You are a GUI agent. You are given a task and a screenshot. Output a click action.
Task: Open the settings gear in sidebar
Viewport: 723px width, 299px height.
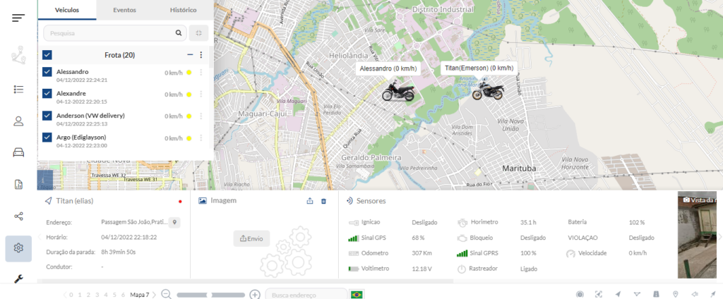(x=18, y=248)
